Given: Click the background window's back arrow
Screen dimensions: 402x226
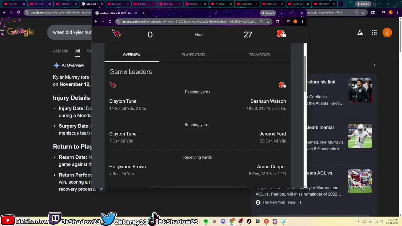Looking at the screenshot, I should [4, 13].
